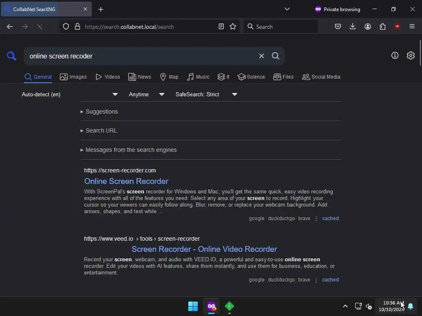
Task: Toggle Reader view icon
Action: [221, 27]
